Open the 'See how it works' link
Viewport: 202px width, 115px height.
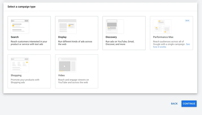click(171, 45)
